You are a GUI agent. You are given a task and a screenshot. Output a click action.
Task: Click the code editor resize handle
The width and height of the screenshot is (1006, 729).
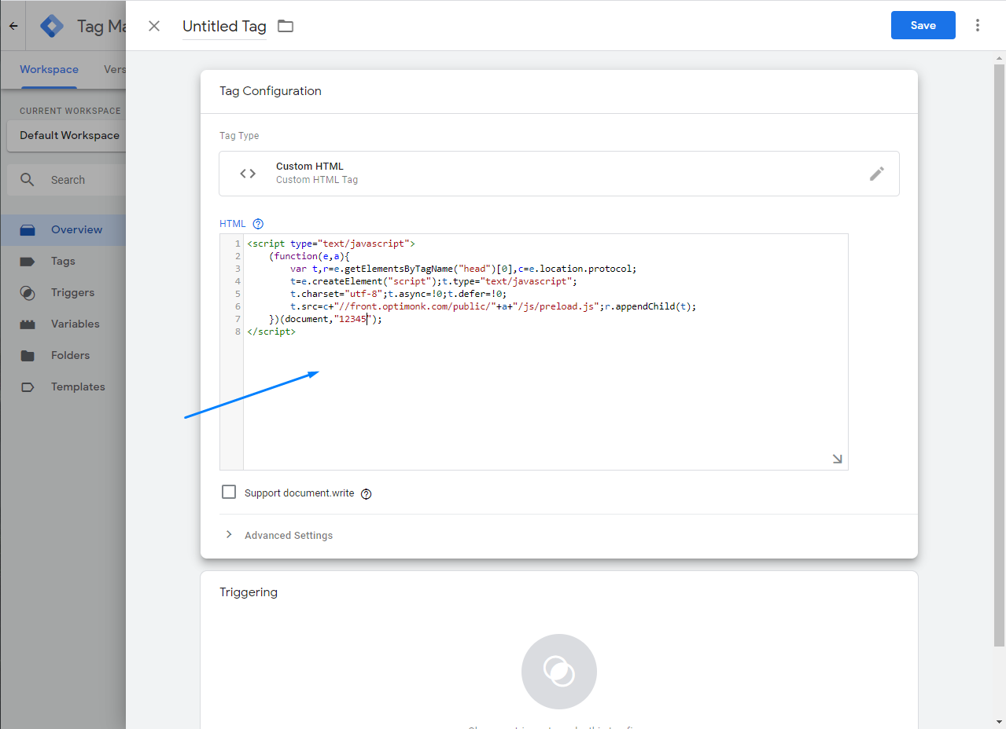pyautogui.click(x=837, y=459)
